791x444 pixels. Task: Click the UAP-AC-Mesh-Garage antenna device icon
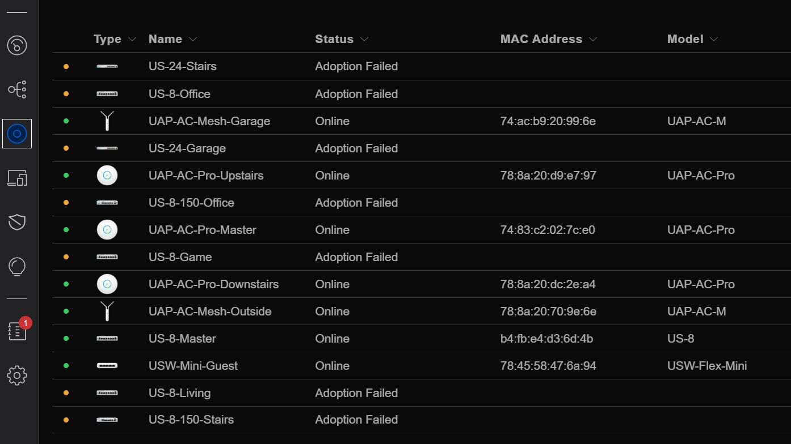[107, 121]
